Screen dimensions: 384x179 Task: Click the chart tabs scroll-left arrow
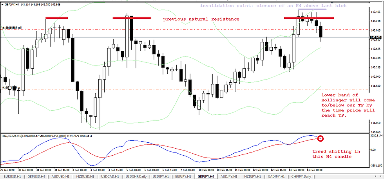(376, 176)
